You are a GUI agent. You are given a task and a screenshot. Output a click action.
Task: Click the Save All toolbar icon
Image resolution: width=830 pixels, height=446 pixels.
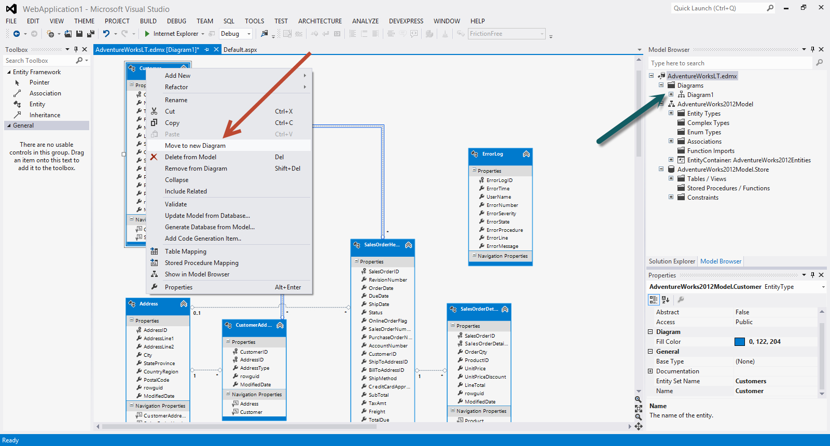pos(90,34)
